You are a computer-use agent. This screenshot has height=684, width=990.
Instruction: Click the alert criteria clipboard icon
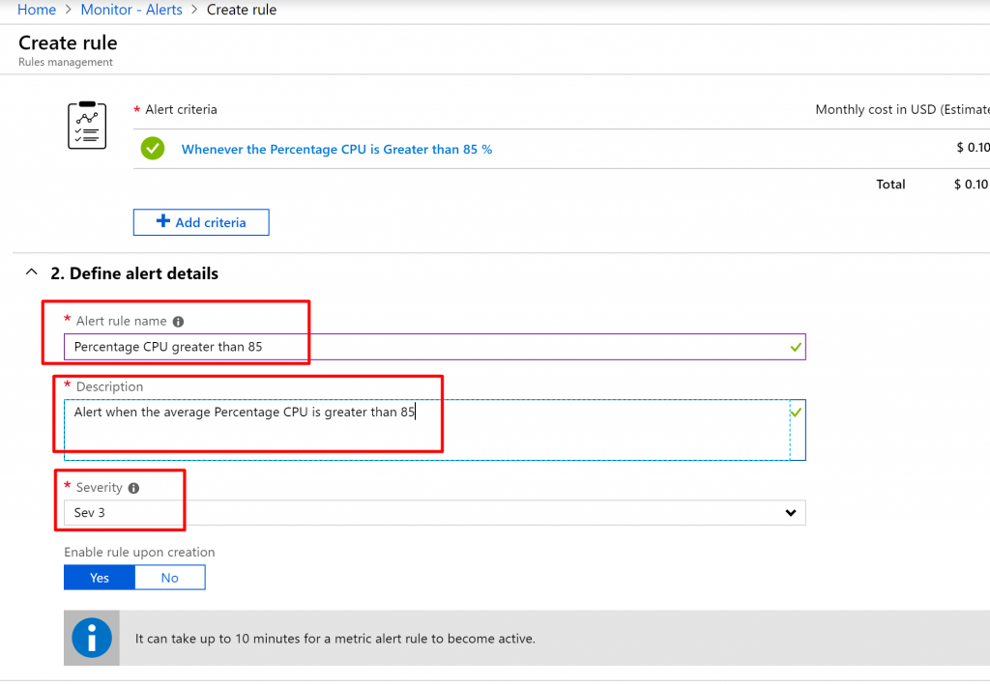(x=87, y=126)
